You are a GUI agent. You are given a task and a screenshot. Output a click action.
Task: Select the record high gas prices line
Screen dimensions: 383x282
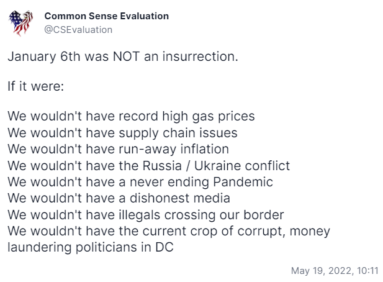[x=131, y=116]
